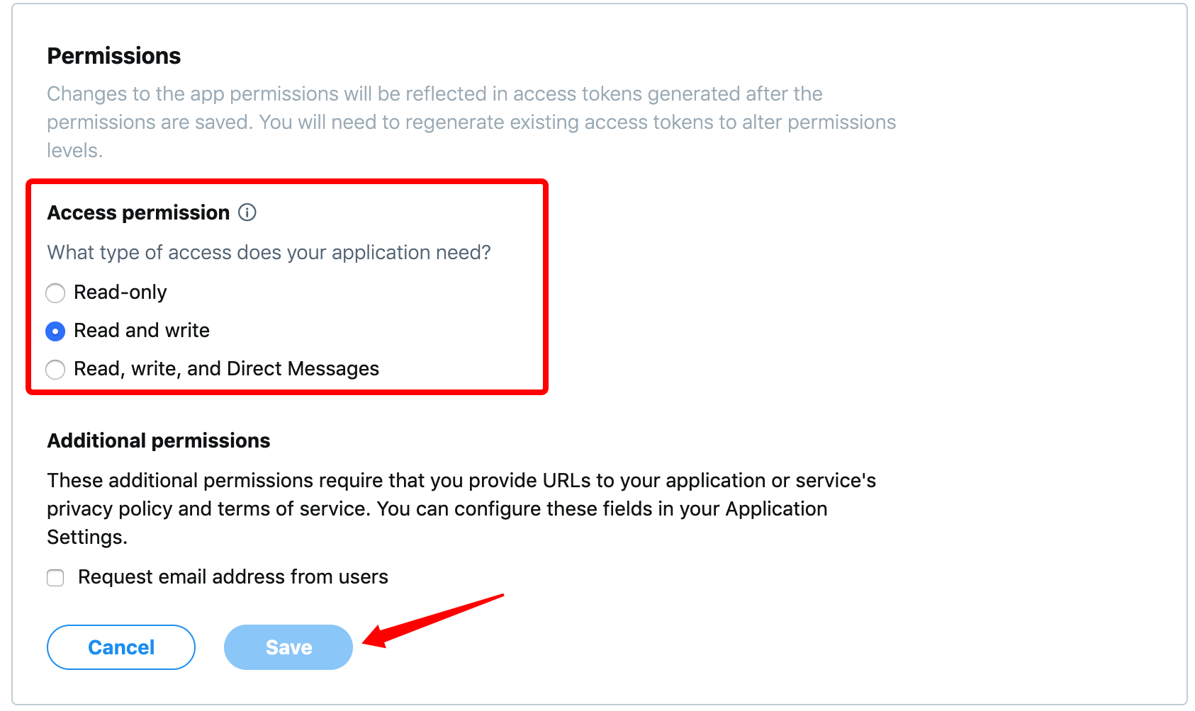Click the word "levels." in the description

[74, 150]
